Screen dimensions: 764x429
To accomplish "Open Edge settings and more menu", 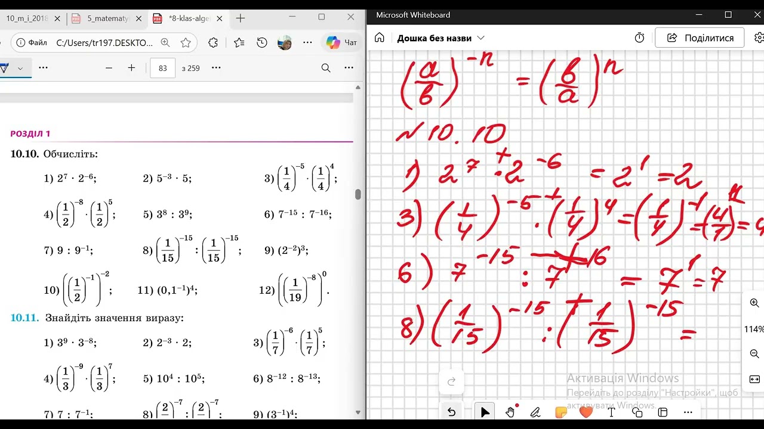I will (x=307, y=43).
